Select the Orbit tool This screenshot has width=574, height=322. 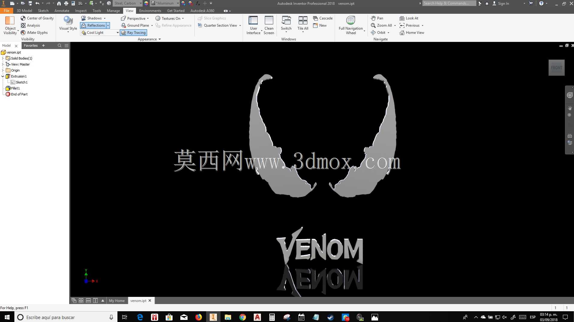(378, 33)
